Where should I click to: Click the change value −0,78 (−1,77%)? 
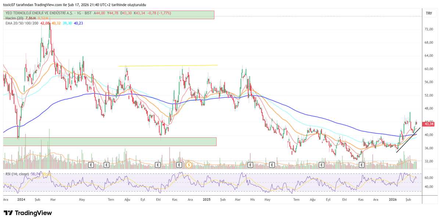pyautogui.click(x=159, y=13)
